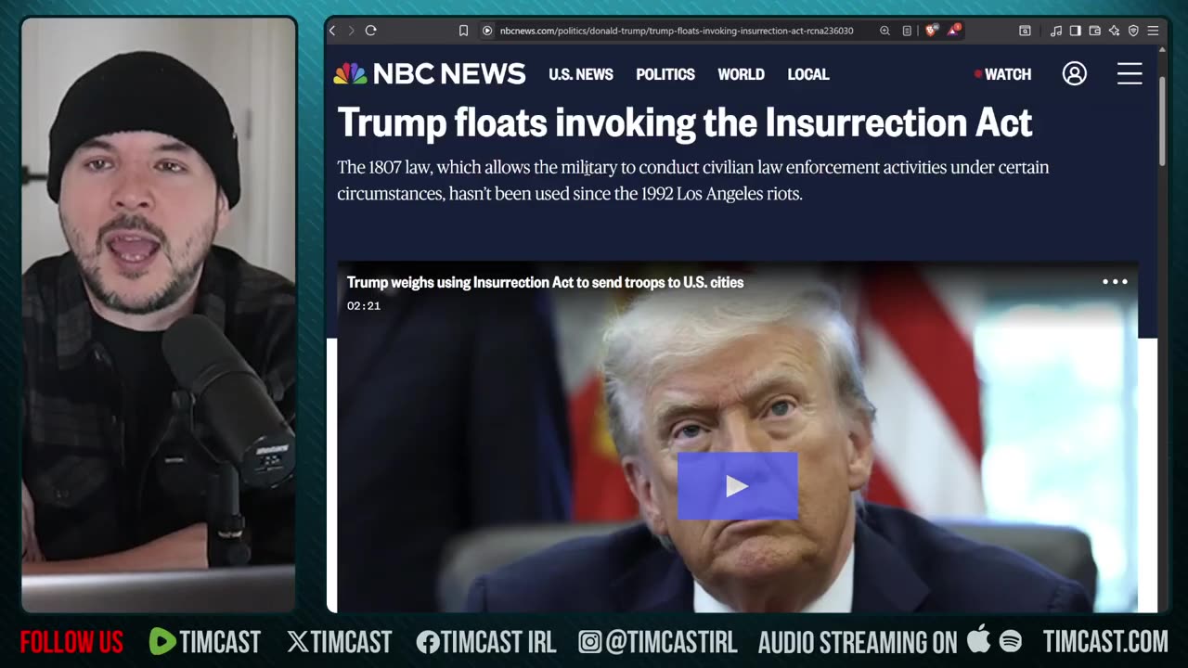Open the NBC account profile icon

point(1075,74)
